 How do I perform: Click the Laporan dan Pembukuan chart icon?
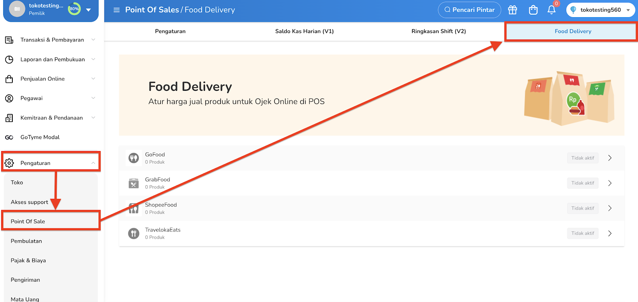pyautogui.click(x=9, y=59)
